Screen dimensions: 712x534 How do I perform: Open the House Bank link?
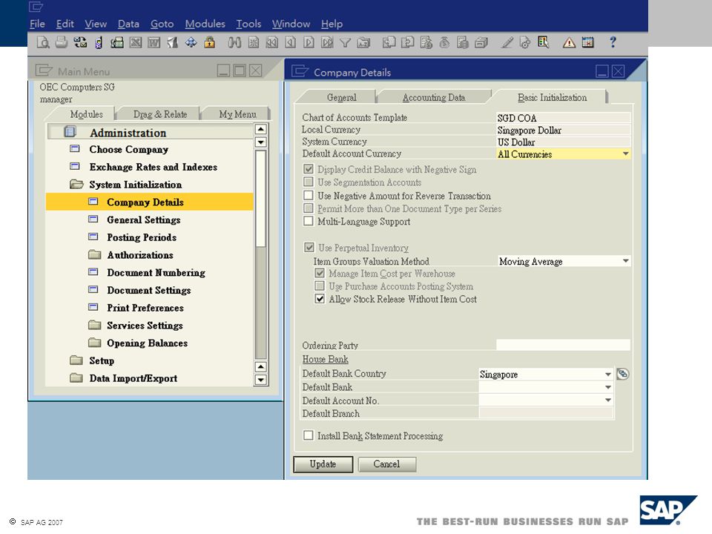(x=325, y=359)
